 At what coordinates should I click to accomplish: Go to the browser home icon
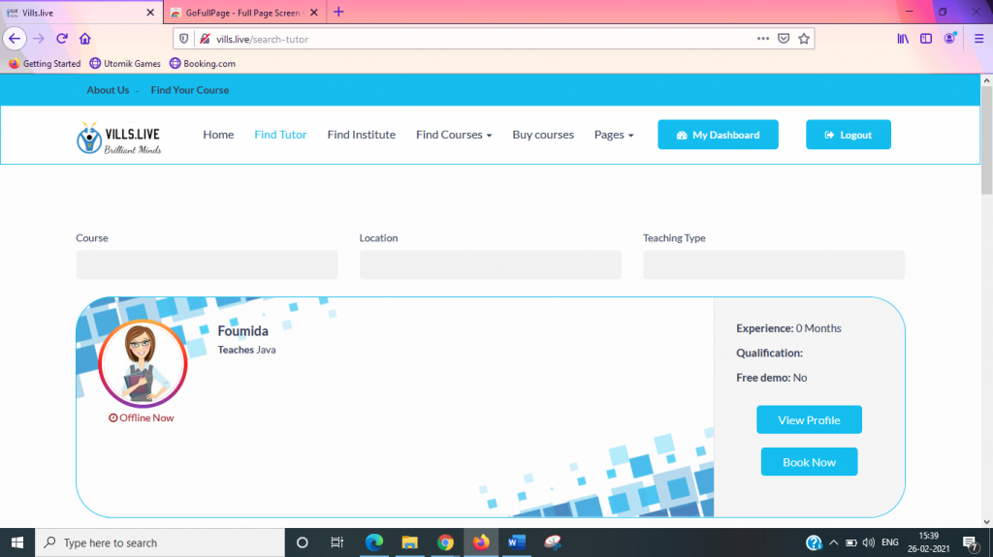click(x=85, y=39)
